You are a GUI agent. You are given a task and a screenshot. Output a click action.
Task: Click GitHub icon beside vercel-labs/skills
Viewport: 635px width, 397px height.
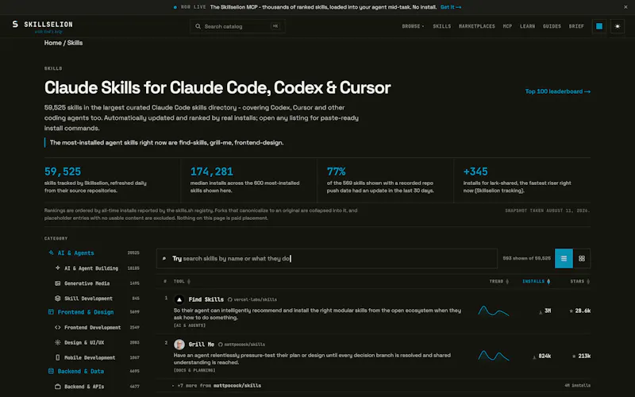pos(230,300)
